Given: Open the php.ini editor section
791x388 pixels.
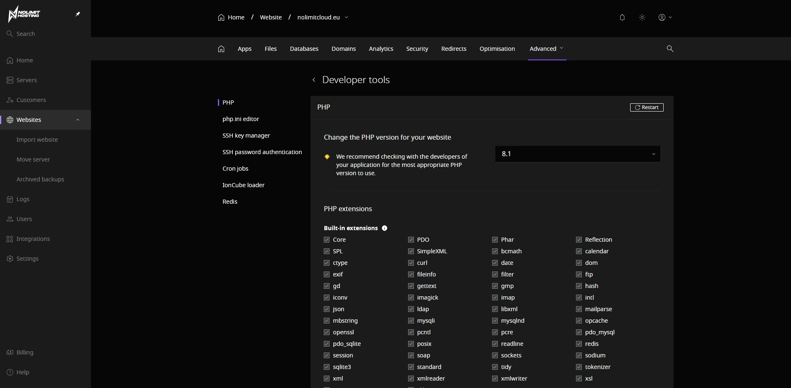Looking at the screenshot, I should pyautogui.click(x=241, y=119).
